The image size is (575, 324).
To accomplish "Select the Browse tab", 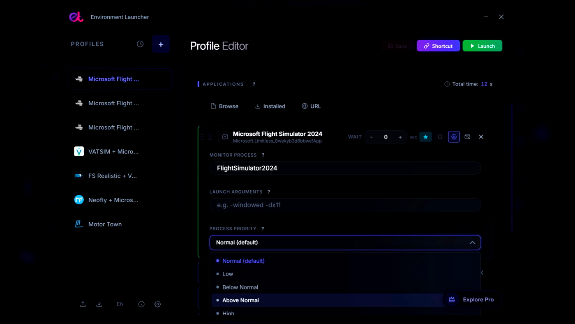I will [x=224, y=106].
